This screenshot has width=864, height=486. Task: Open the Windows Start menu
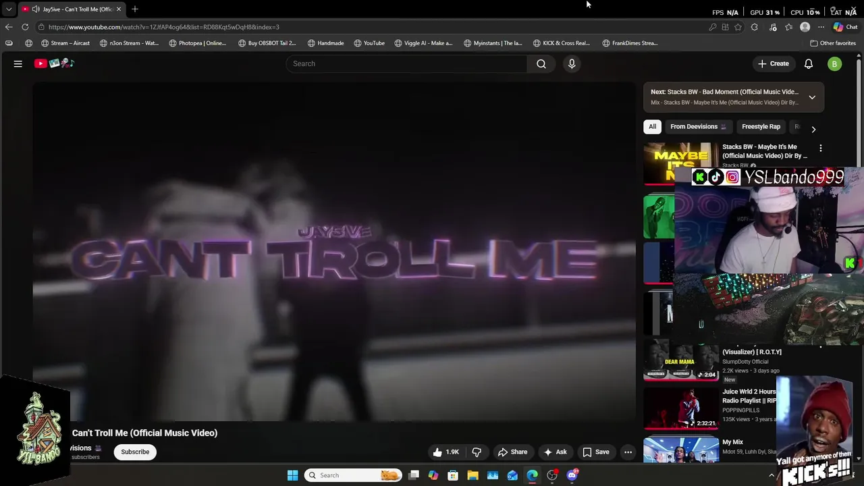(x=292, y=475)
